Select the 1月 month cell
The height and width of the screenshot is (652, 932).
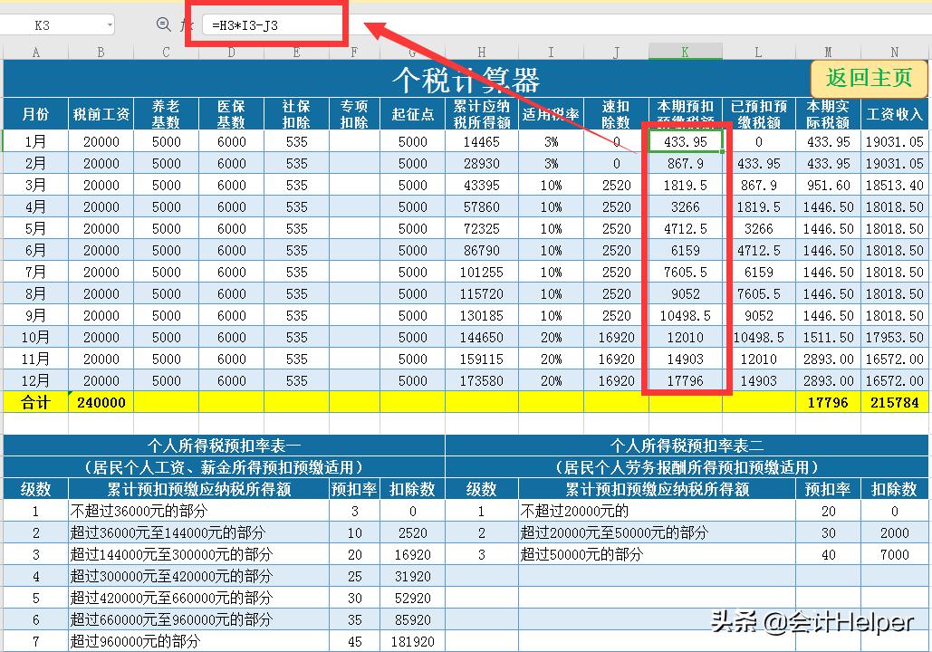coord(35,140)
